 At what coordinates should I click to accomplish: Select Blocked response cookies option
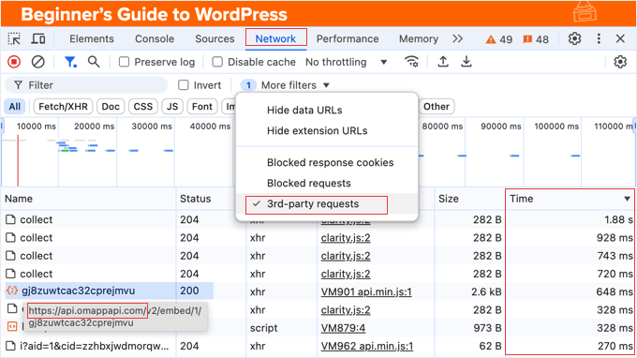pyautogui.click(x=330, y=162)
